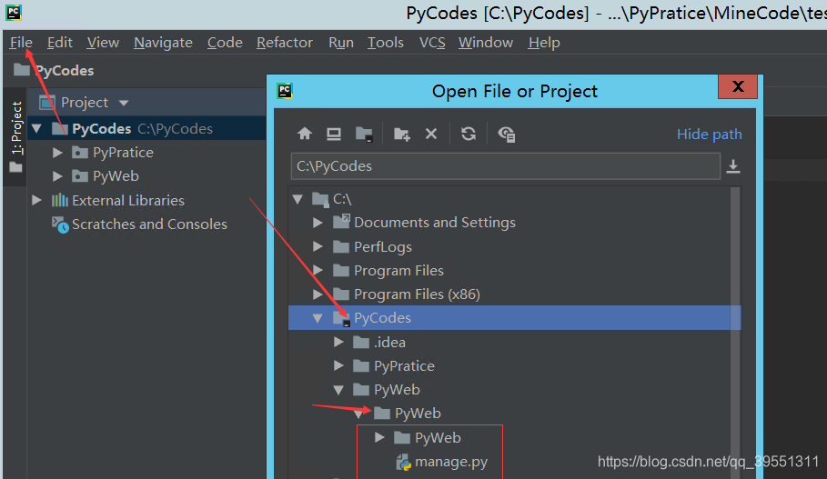Expand Program Files (x86) folder
Screen dimensions: 827x479
(318, 294)
